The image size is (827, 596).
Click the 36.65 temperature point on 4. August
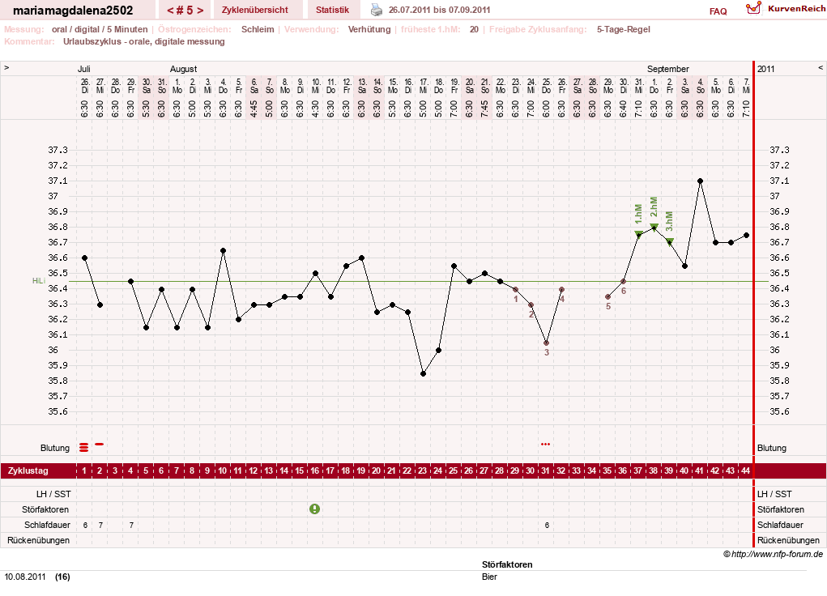point(223,250)
